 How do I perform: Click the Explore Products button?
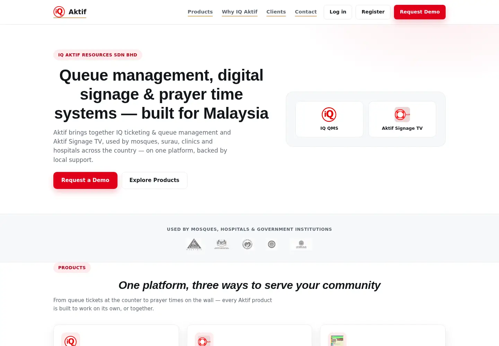[154, 180]
